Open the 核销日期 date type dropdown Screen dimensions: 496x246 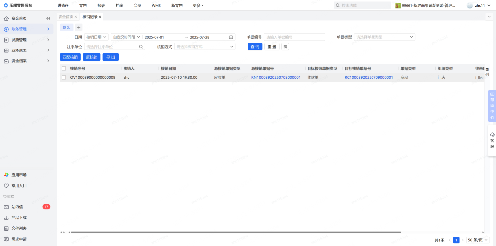96,37
